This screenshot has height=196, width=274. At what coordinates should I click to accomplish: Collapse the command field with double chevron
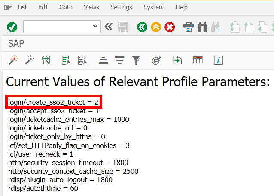[x=109, y=27]
